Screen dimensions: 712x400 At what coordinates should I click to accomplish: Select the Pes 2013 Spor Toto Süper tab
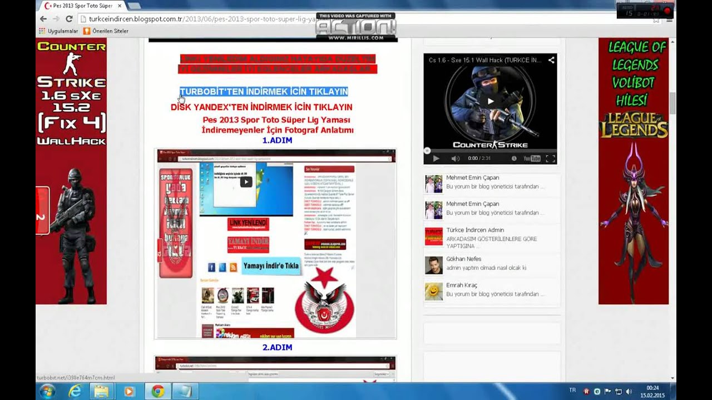click(x=81, y=6)
